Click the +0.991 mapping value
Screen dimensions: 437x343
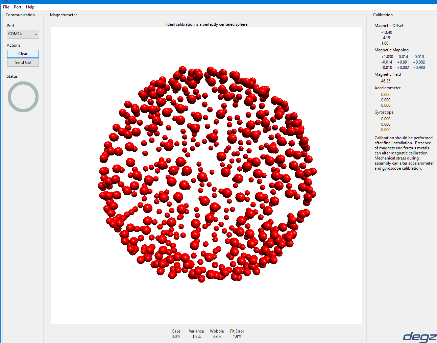pyautogui.click(x=403, y=62)
